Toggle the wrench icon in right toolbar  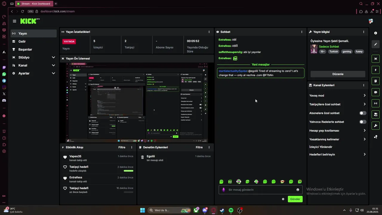pyautogui.click(x=376, y=125)
